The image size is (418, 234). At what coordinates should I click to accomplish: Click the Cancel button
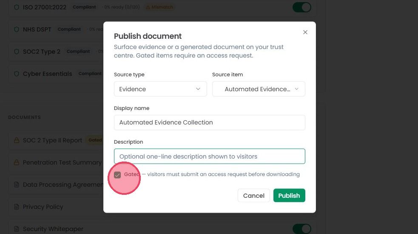254,196
